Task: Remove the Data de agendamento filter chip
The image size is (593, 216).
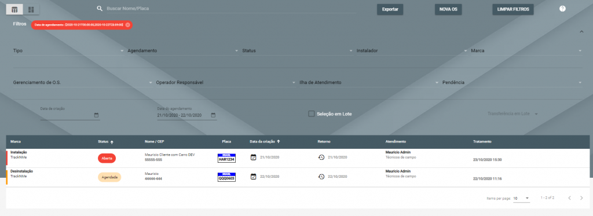Action: pyautogui.click(x=128, y=24)
